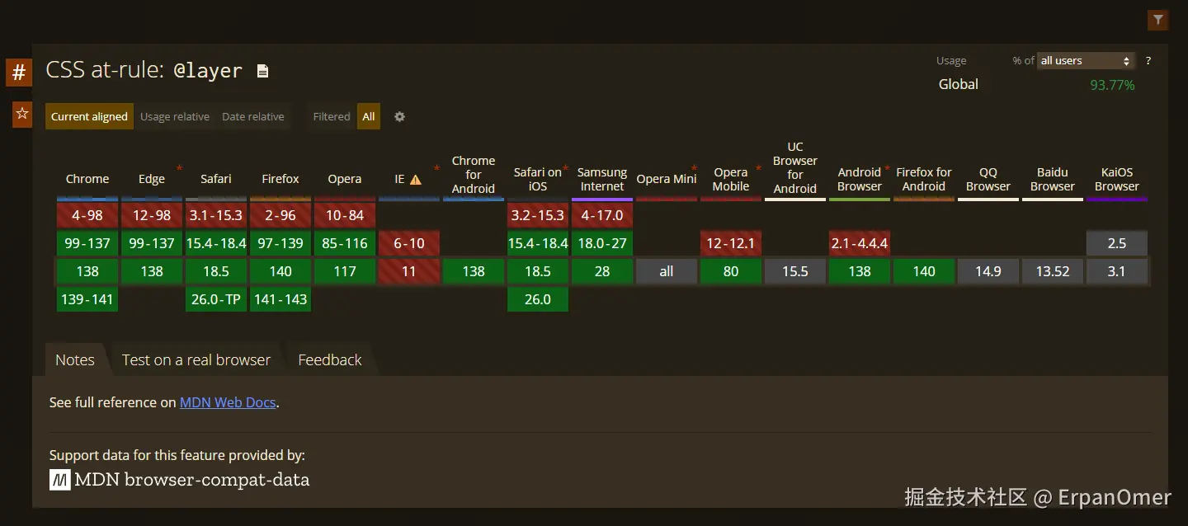Select UC Browser 15.5 cell

[x=795, y=271]
